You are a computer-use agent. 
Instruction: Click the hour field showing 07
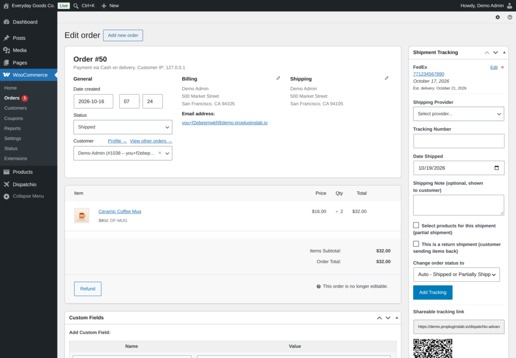point(130,101)
